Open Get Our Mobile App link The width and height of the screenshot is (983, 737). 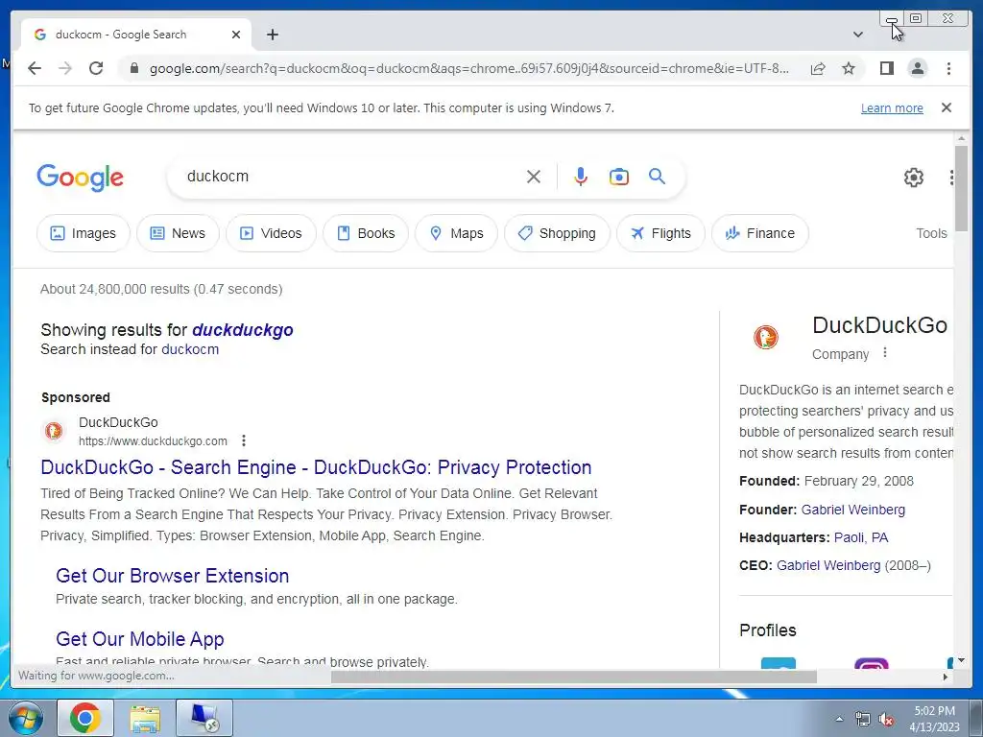[x=140, y=639]
